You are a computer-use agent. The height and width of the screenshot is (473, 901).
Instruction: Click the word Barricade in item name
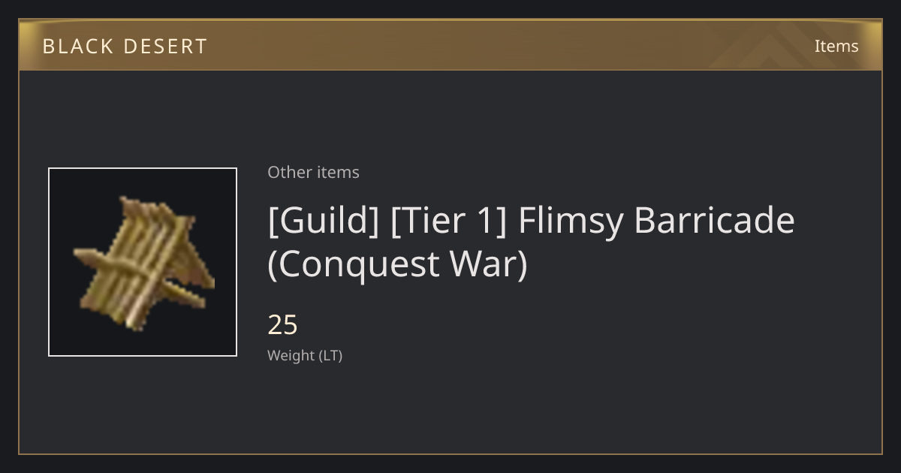point(715,221)
